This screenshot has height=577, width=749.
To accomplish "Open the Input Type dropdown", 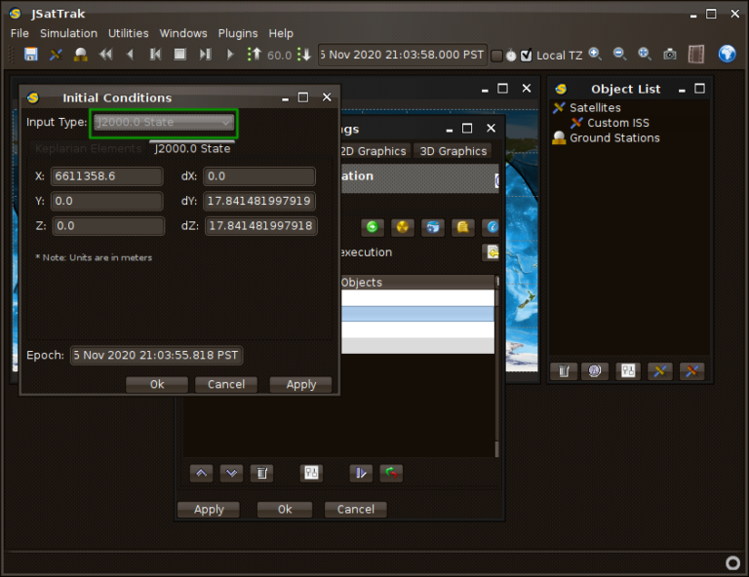I will point(164,123).
